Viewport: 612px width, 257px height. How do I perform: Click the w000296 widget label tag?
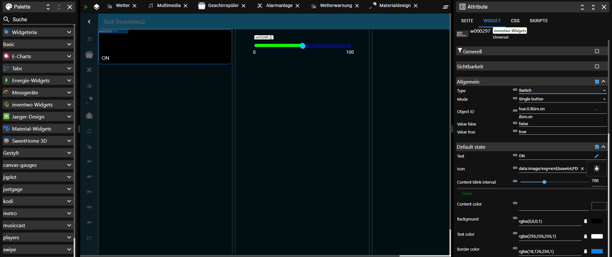point(264,37)
